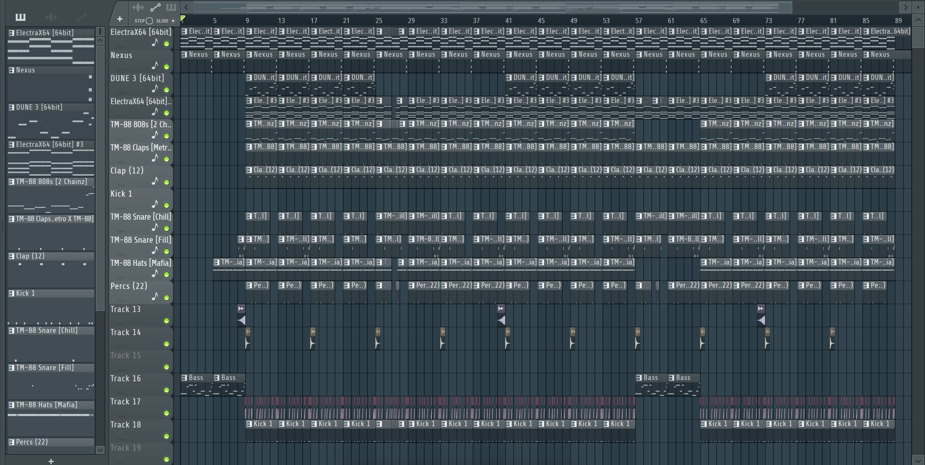This screenshot has height=465, width=925.
Task: Click the note icon on DUNE 3 track
Action: [x=155, y=89]
